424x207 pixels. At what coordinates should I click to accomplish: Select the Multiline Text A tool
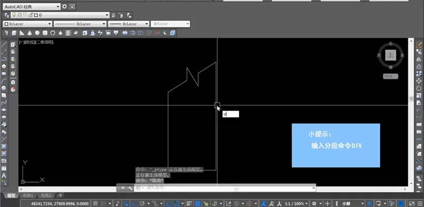[4, 175]
